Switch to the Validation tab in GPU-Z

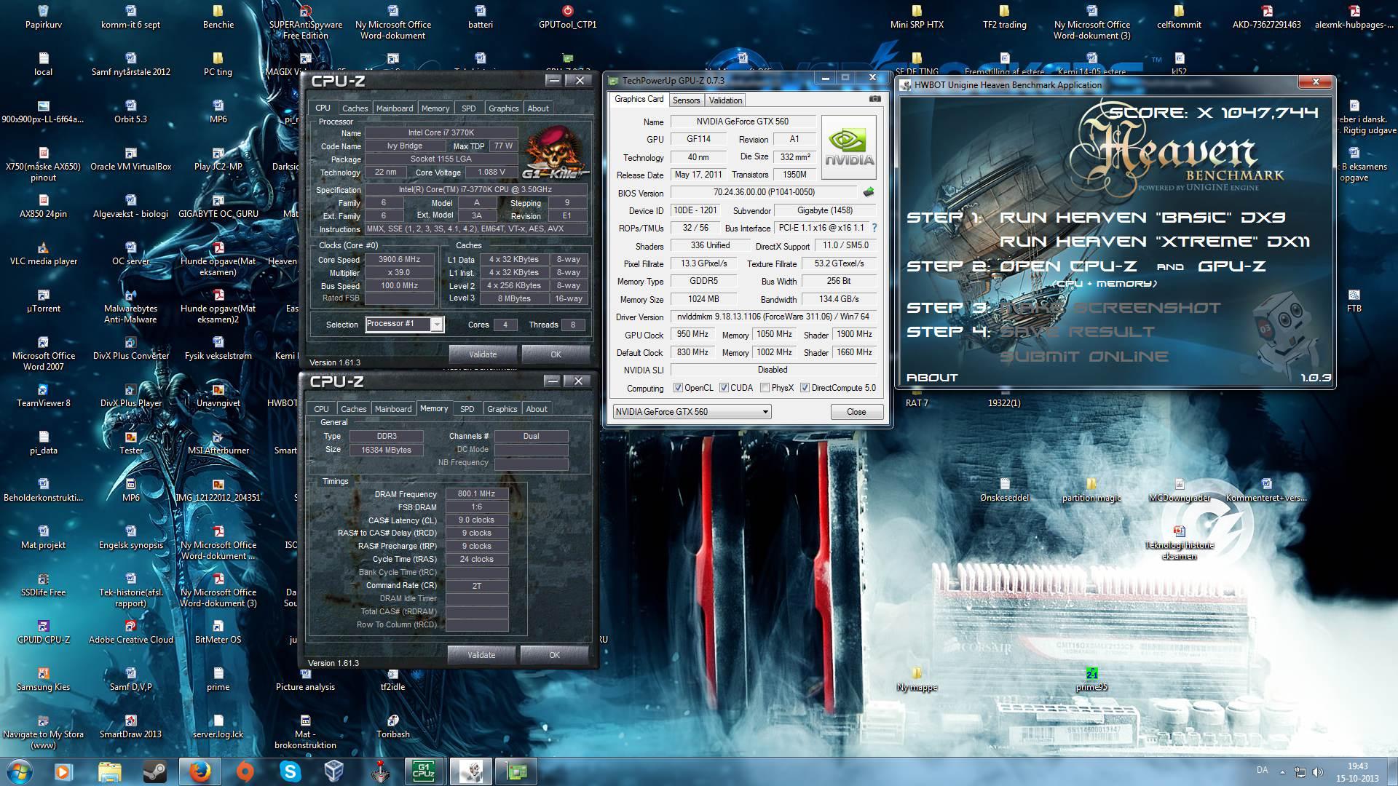[x=725, y=100]
